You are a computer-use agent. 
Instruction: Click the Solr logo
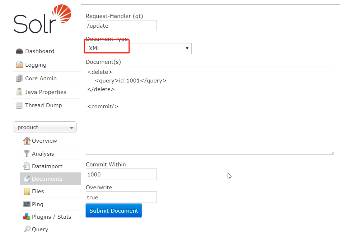[42, 19]
